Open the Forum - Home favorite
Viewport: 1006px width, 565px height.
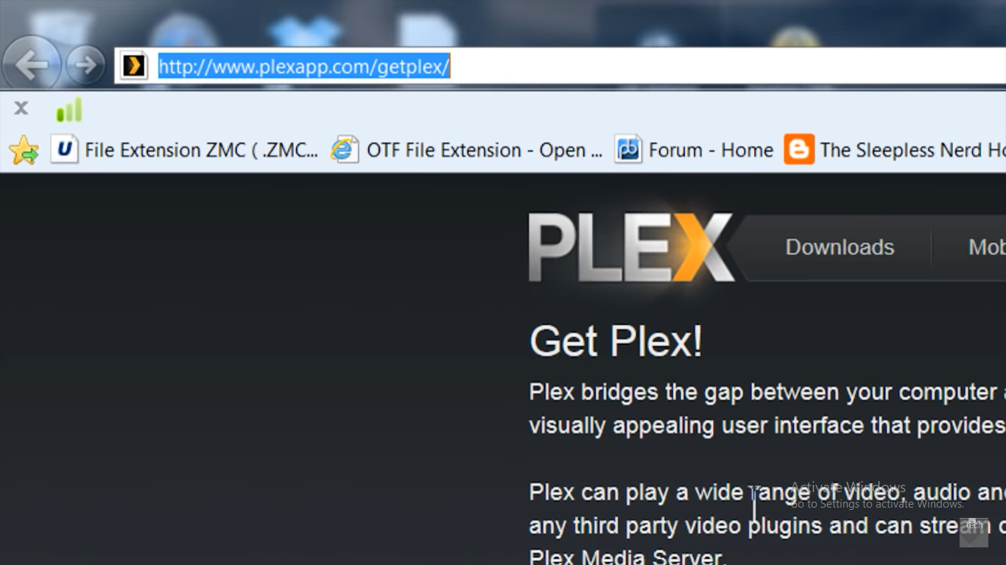click(x=694, y=150)
